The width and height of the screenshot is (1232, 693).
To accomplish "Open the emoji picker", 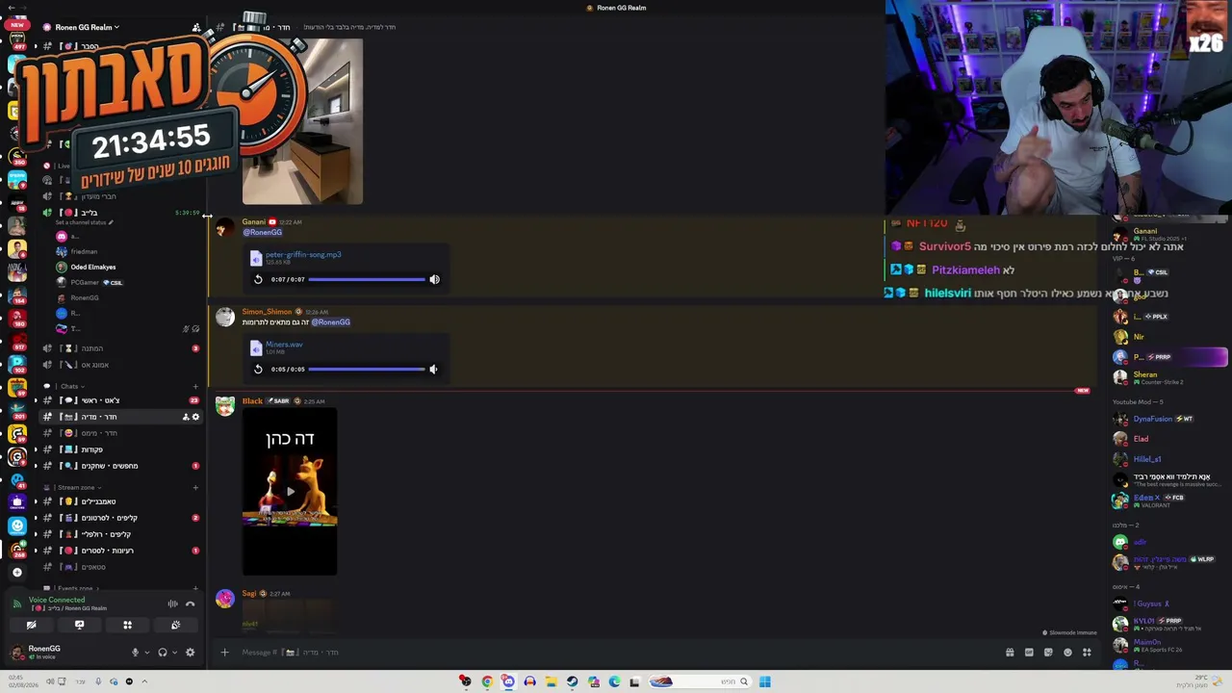I will [1067, 653].
